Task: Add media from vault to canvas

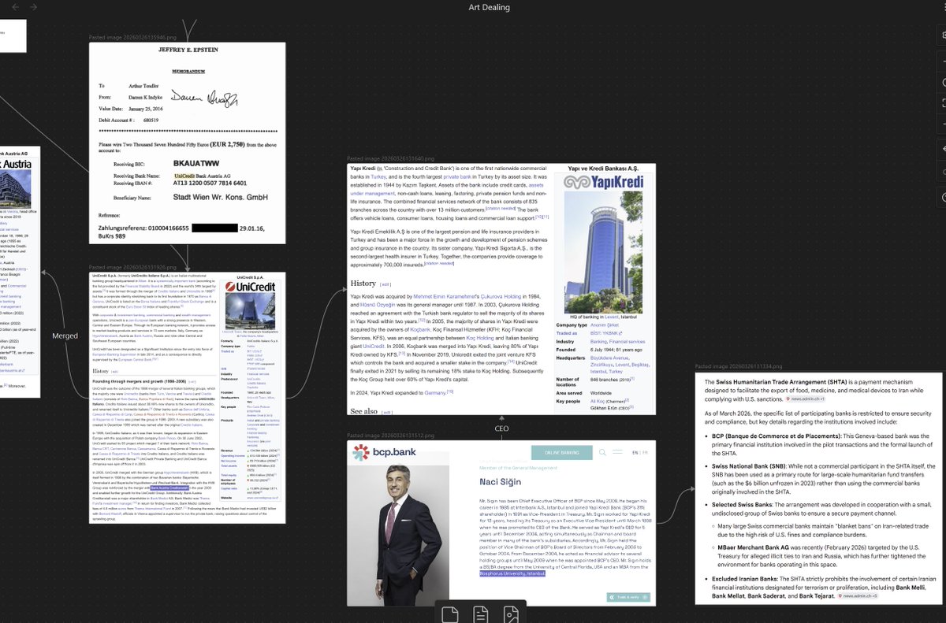Action: pyautogui.click(x=511, y=613)
